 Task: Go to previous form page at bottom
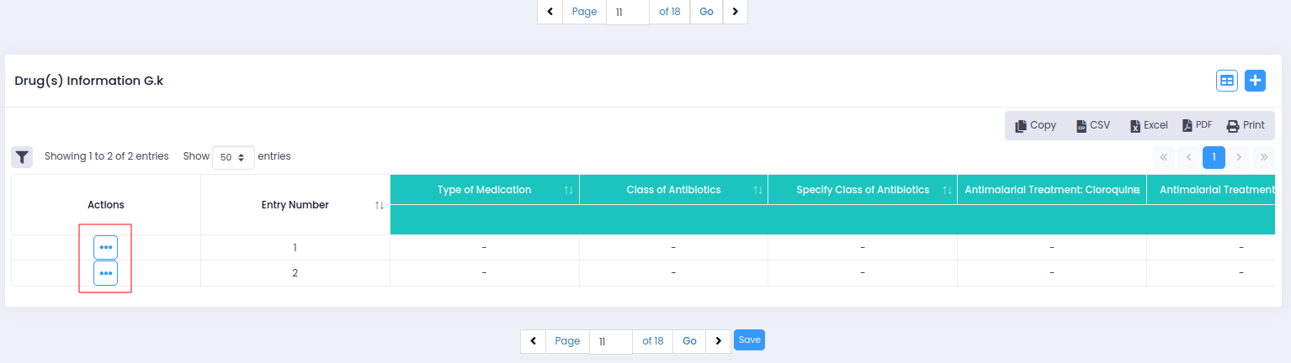tap(533, 341)
